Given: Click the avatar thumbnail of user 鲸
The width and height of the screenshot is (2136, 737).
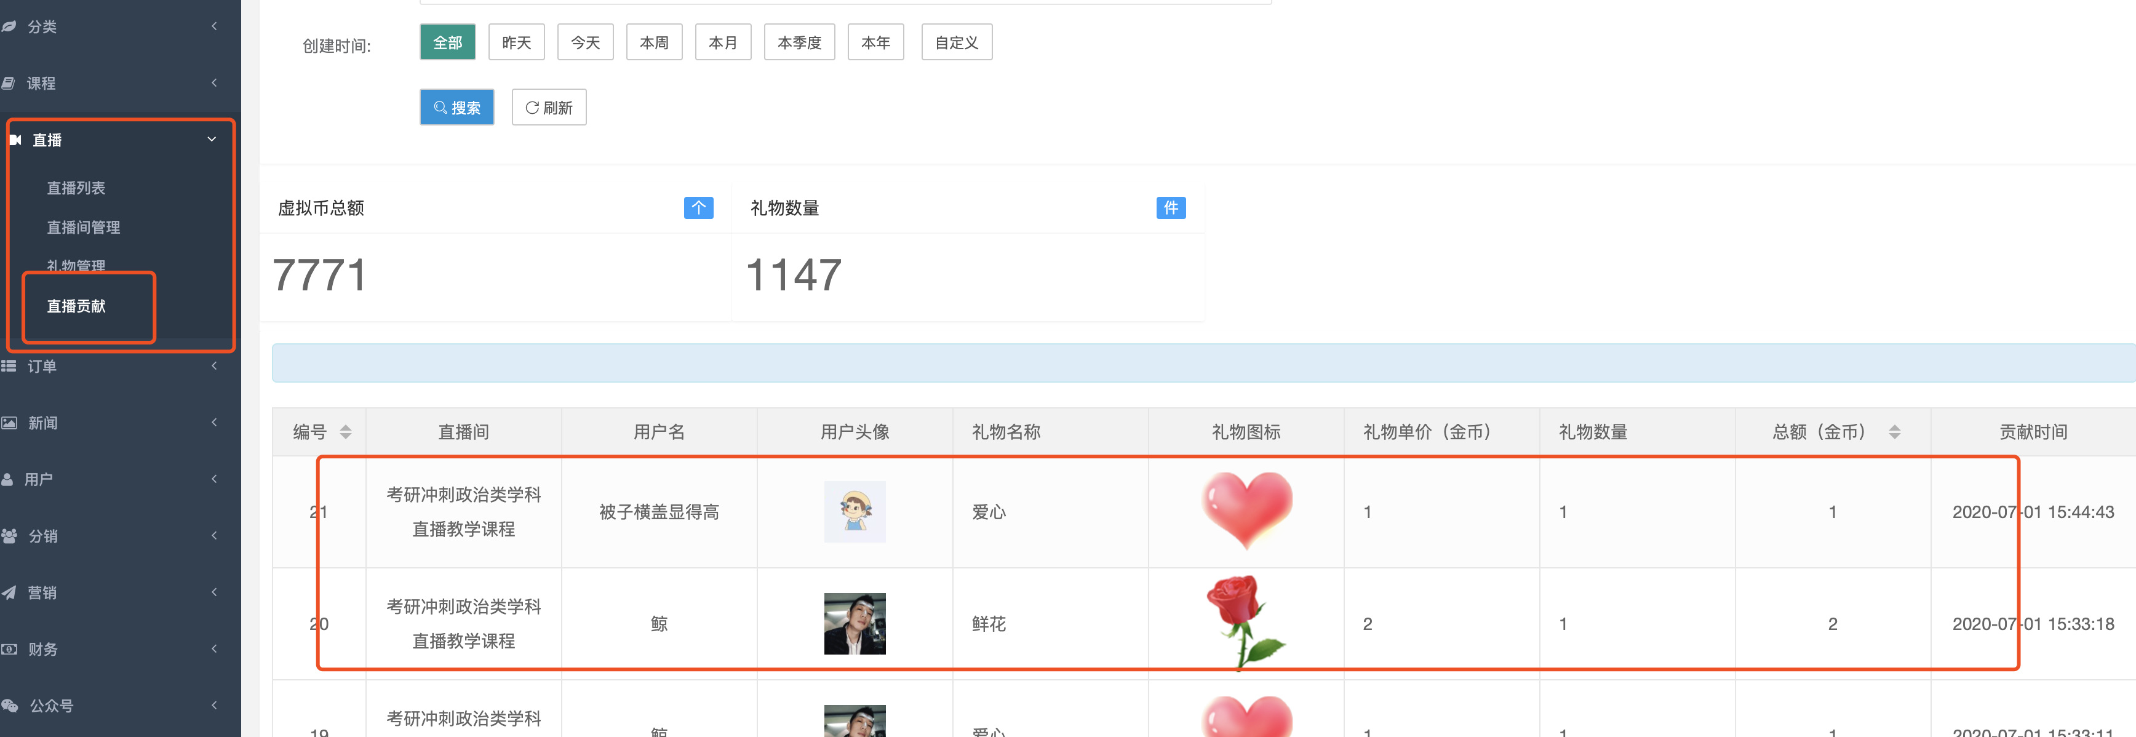Looking at the screenshot, I should pyautogui.click(x=855, y=623).
